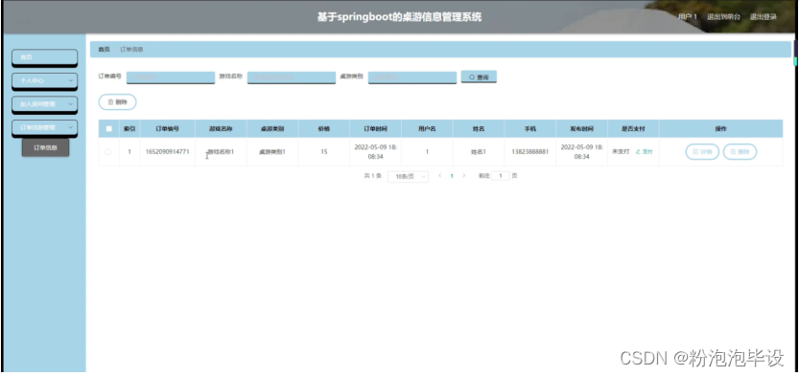Viewport: 799px width, 376px height.
Task: Select the 订单信息 submenu item
Action: (45, 148)
